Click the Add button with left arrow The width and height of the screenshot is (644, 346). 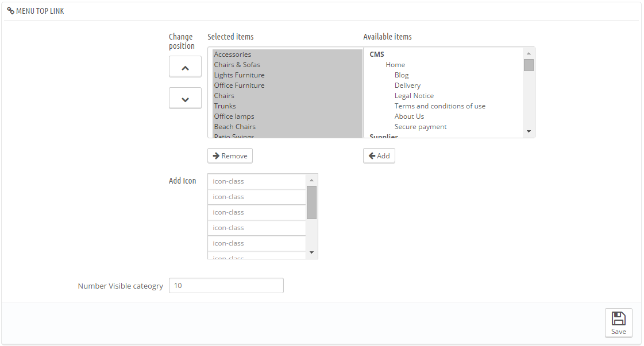pyautogui.click(x=379, y=156)
